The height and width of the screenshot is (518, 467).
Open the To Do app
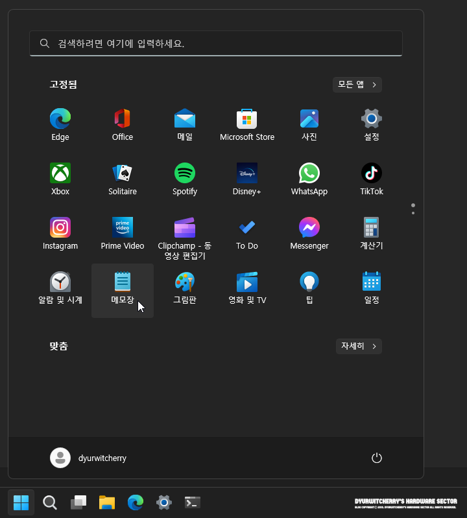point(247,234)
